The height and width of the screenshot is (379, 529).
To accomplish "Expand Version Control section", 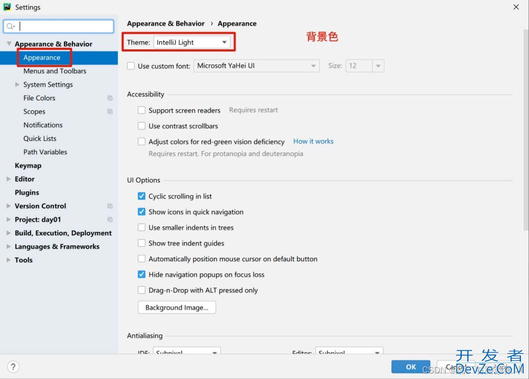I will (x=8, y=206).
